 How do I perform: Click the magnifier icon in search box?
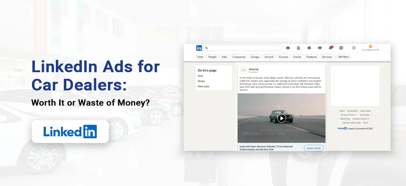207,48
